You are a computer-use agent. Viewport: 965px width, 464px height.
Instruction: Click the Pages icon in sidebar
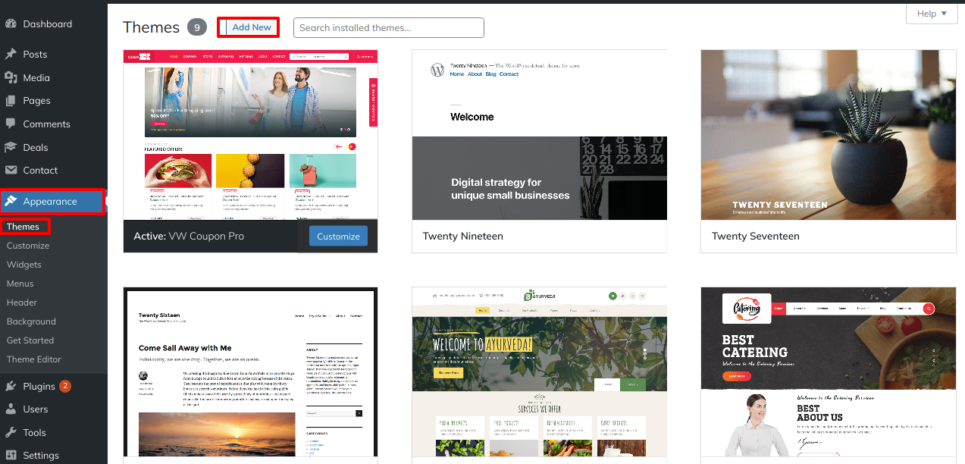point(11,101)
